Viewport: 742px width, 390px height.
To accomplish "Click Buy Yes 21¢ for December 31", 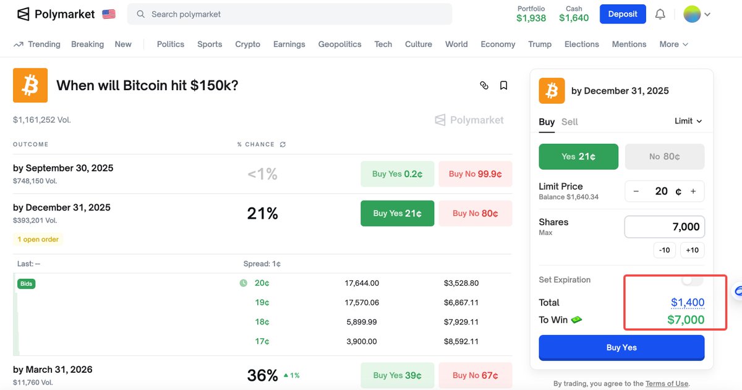I will pyautogui.click(x=397, y=214).
